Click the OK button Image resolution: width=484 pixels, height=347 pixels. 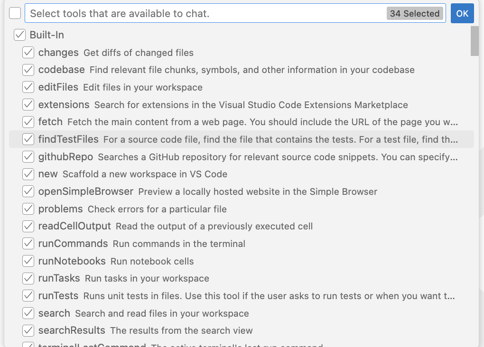point(462,13)
